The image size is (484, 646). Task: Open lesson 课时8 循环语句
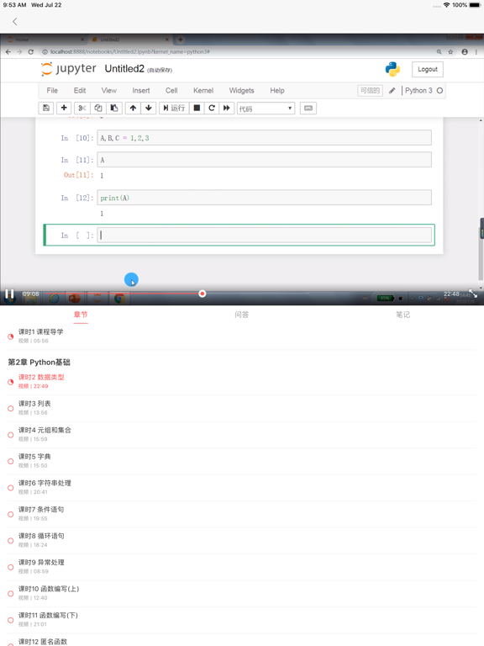coord(242,540)
